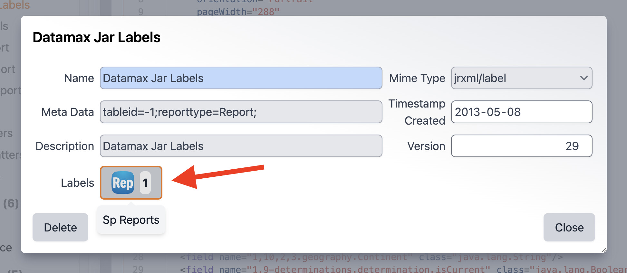Click the Timestamp Created label
The image size is (627, 273).
click(x=417, y=112)
